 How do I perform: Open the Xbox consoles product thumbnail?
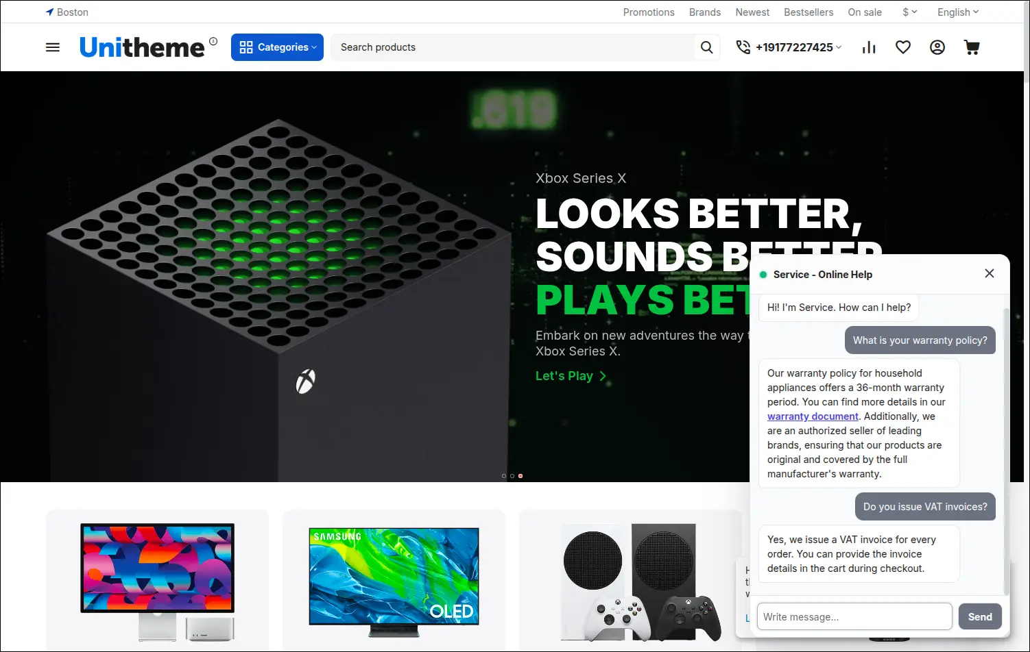[640, 582]
